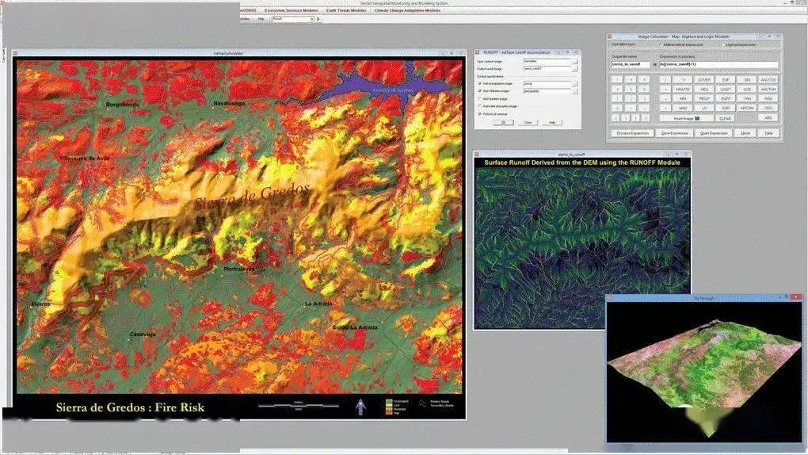Image resolution: width=808 pixels, height=455 pixels.
Task: Click the LOGIT function key
Action: (726, 90)
